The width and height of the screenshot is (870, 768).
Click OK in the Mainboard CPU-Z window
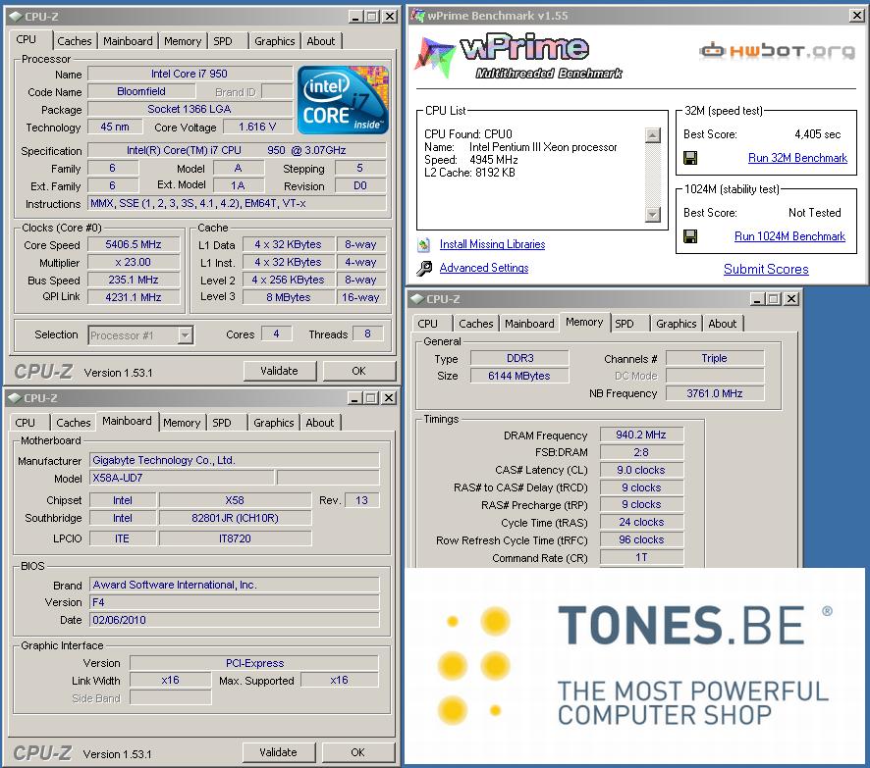[x=357, y=752]
